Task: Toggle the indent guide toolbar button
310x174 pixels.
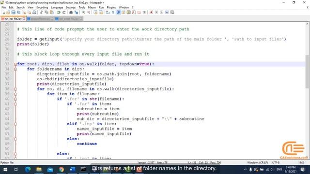Action: 118,12
